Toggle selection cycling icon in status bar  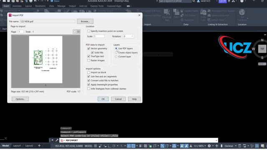pos(150,146)
